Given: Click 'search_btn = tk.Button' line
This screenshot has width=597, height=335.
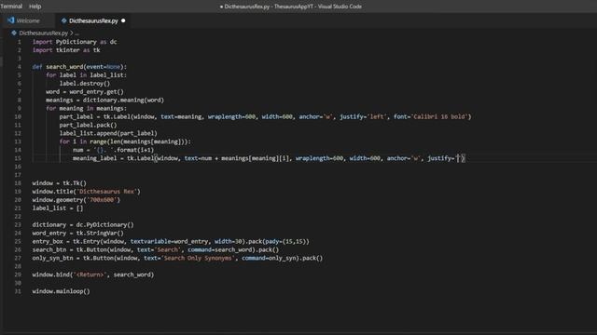Looking at the screenshot, I should point(156,250).
